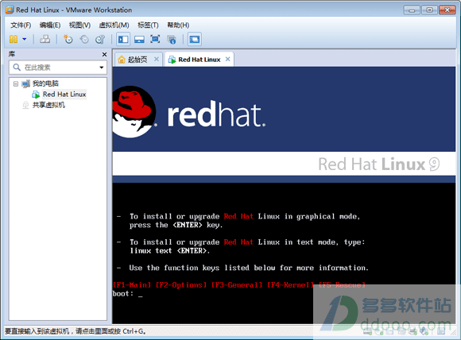Open the 文件(F) menu

[21, 25]
